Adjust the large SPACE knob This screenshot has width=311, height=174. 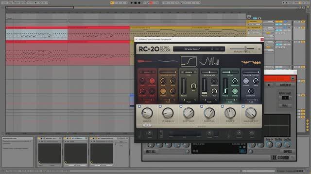(x=230, y=113)
